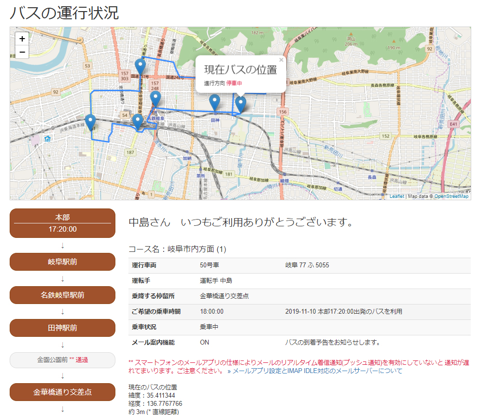
Task: Select the 金華橋通り交差点 stop
Action: tap(63, 392)
